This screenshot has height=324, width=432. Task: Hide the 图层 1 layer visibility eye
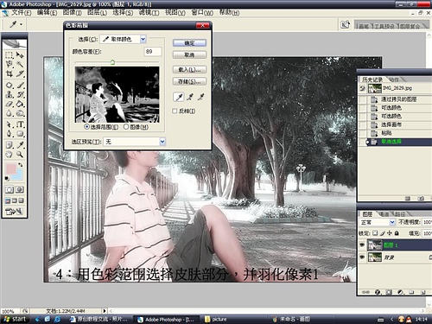[x=362, y=245]
